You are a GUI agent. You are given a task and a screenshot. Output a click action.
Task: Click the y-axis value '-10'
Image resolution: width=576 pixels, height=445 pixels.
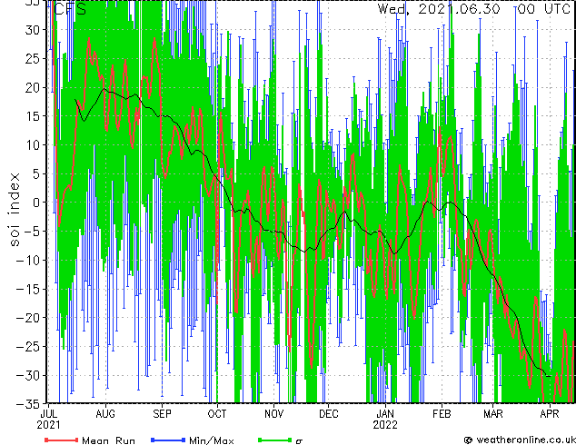[x=28, y=261]
